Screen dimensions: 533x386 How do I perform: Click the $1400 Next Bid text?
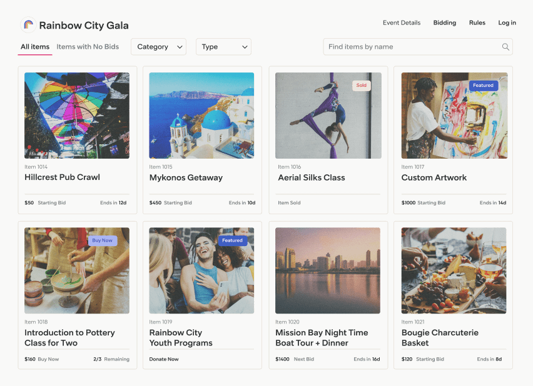click(295, 359)
